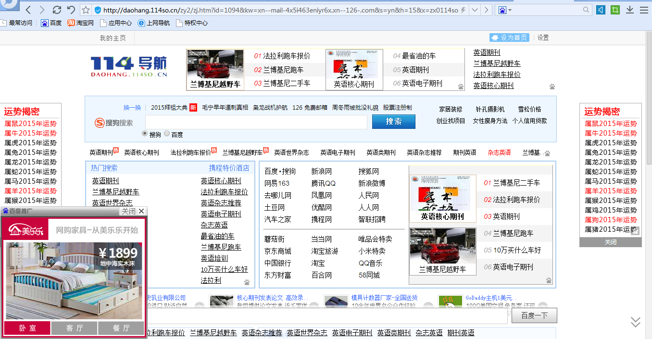Click inside the Sogou search input box

pos(255,122)
